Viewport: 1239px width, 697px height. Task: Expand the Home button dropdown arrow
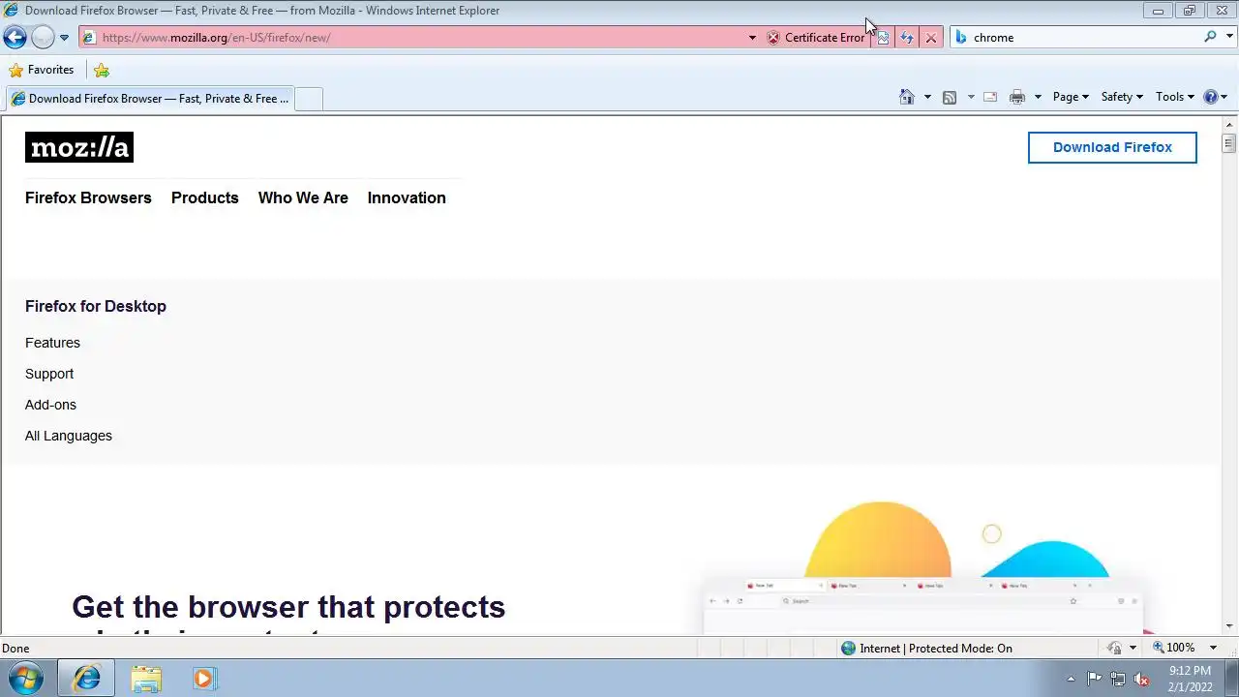tap(927, 97)
